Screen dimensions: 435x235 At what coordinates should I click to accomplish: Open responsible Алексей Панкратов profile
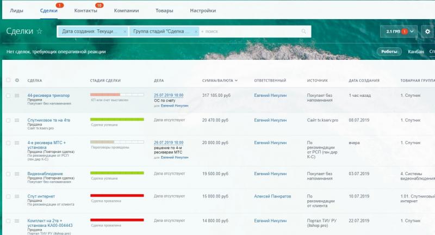click(272, 196)
